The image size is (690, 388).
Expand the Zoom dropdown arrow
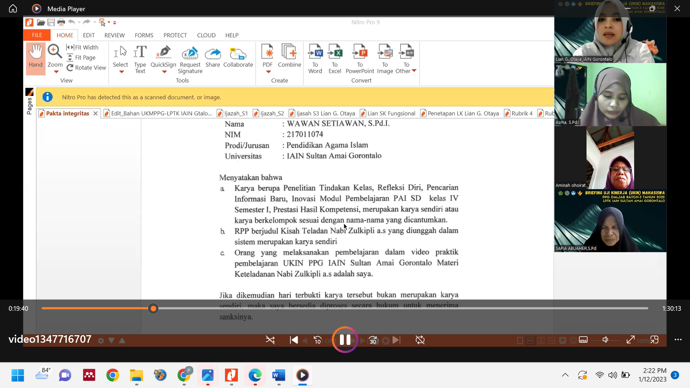pyautogui.click(x=56, y=72)
